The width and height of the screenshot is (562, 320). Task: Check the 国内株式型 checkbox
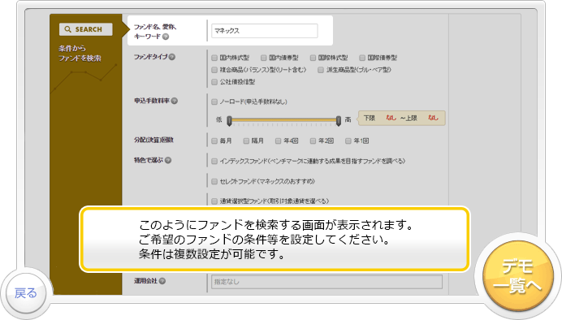coord(214,58)
